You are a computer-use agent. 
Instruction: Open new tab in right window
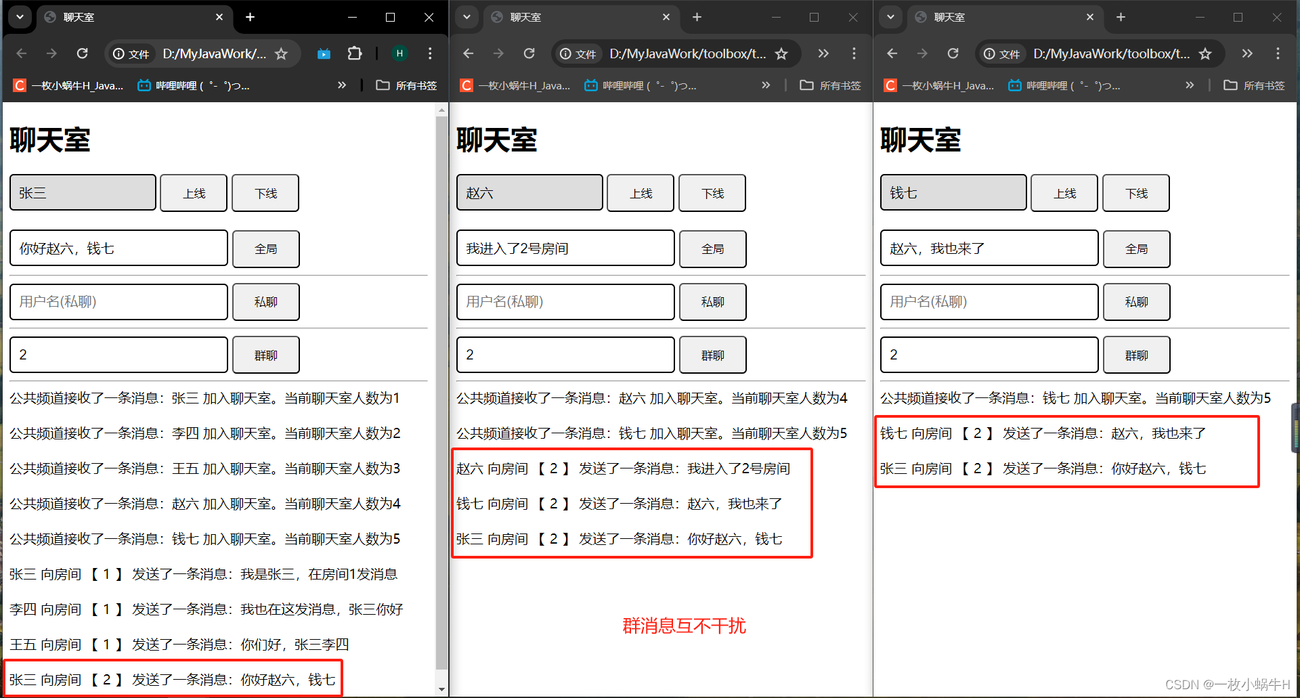(x=1121, y=17)
